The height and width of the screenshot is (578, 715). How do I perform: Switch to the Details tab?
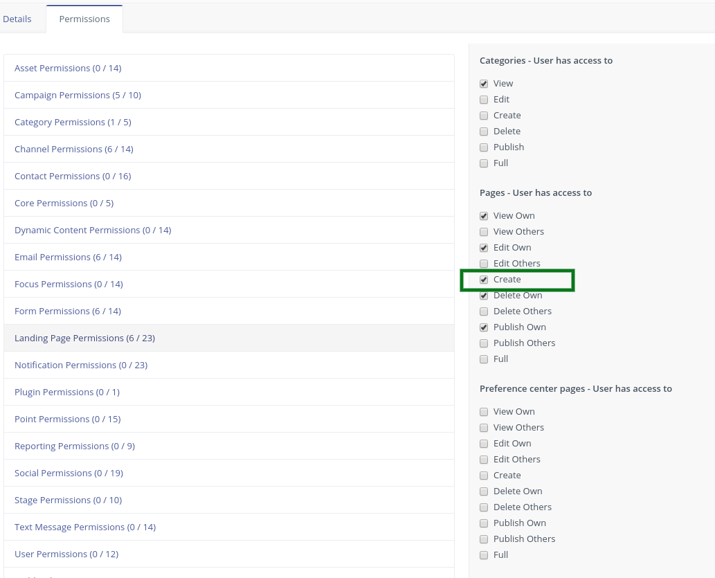pyautogui.click(x=17, y=19)
